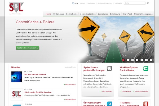Open the Systemhaus menu
Image resolution: width=159 pixels, height=106 pixels.
coord(59,14)
